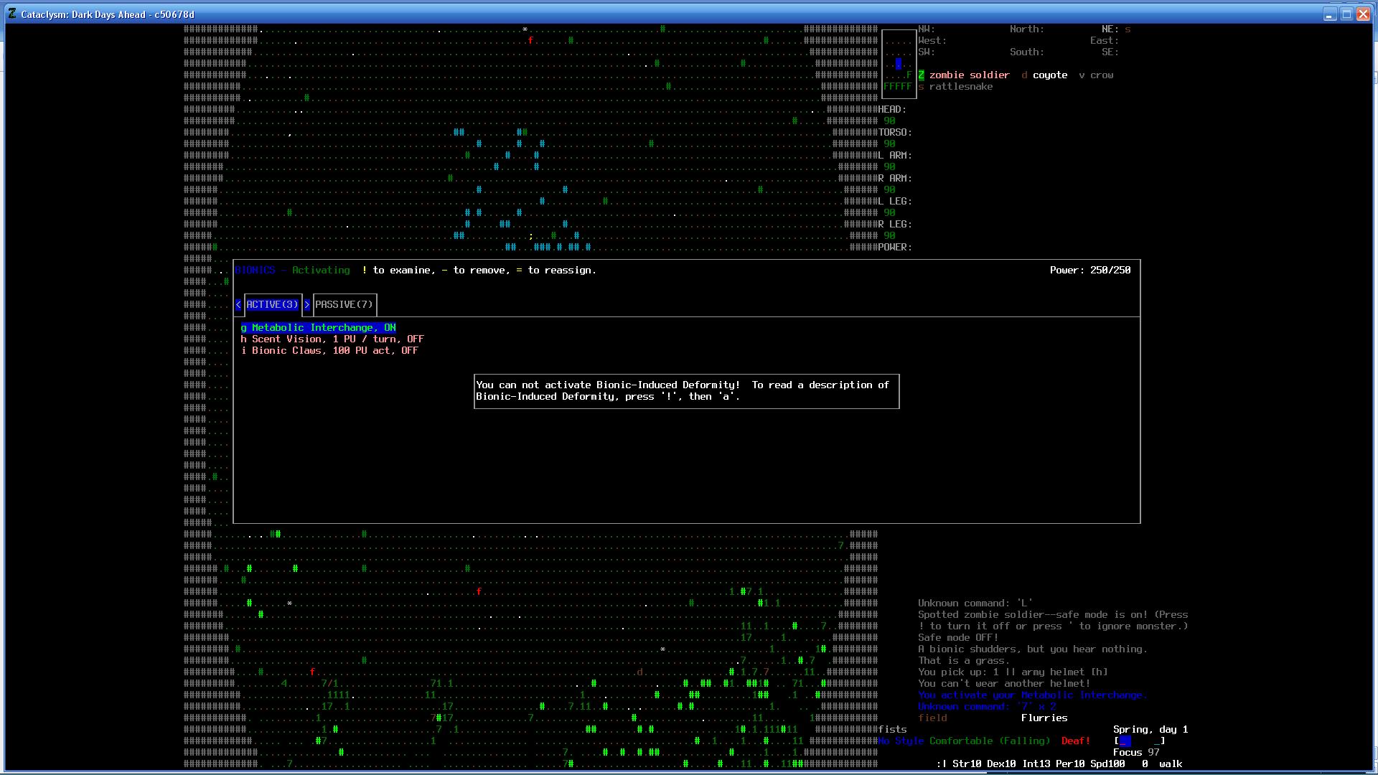This screenshot has width=1378, height=775.
Task: Toggle Scent Vision bionic currently OFF
Action: (332, 339)
